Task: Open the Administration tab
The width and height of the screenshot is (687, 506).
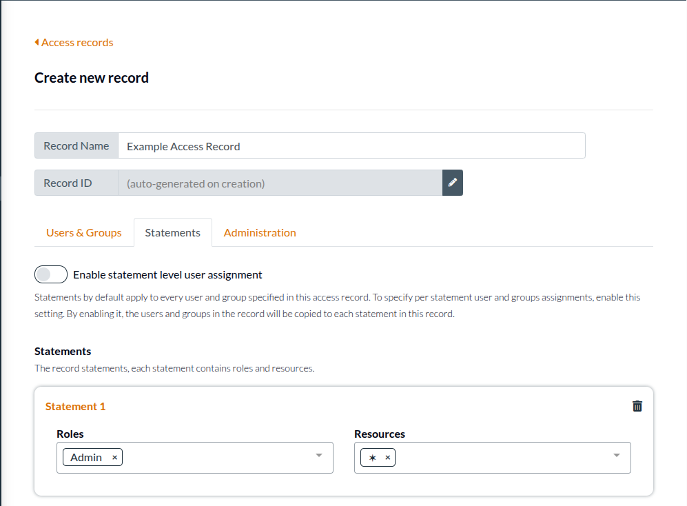Action: point(260,232)
